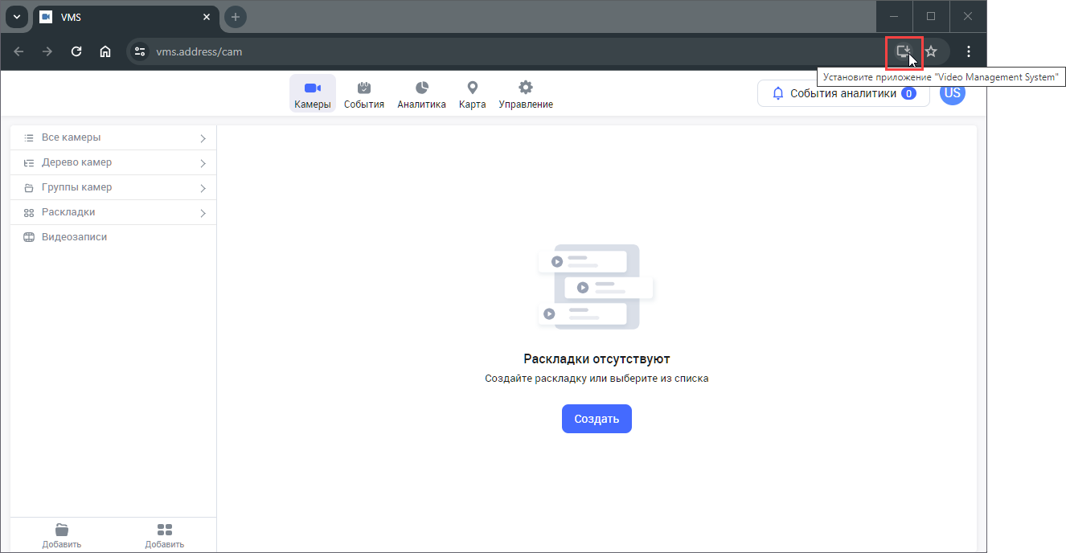The width and height of the screenshot is (1066, 553).
Task: Open the Chrome three-dot menu
Action: 969,51
